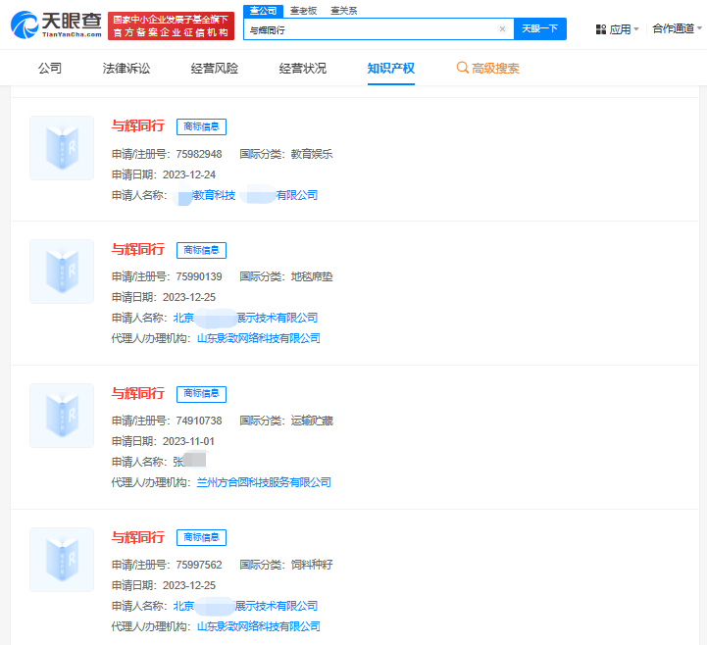The height and width of the screenshot is (645, 707).
Task: Click the 天眼一下 search button
Action: point(539,28)
